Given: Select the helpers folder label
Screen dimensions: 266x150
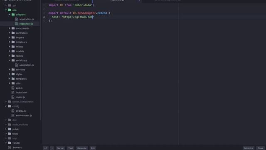Looking at the screenshot, I should point(20,37).
